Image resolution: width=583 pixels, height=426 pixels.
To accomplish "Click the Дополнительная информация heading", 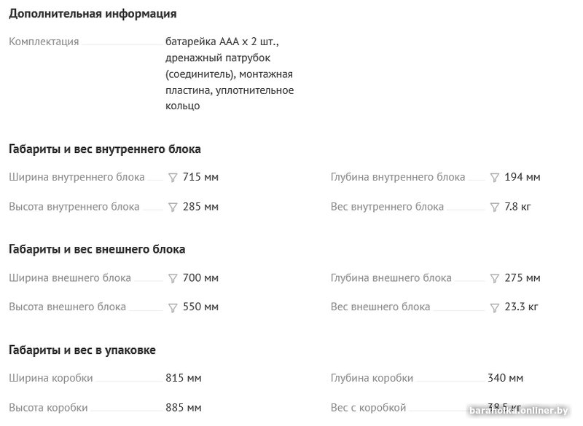I will tap(93, 14).
